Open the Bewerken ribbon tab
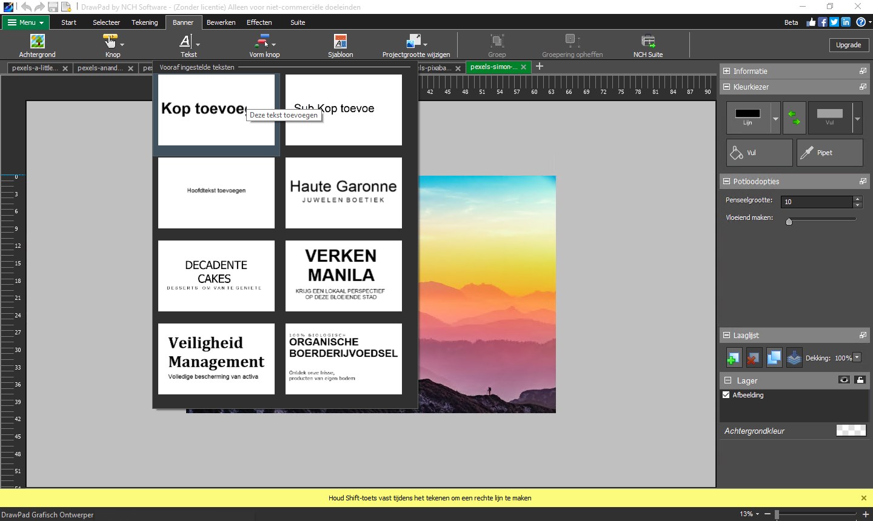The width and height of the screenshot is (873, 521). pos(221,22)
